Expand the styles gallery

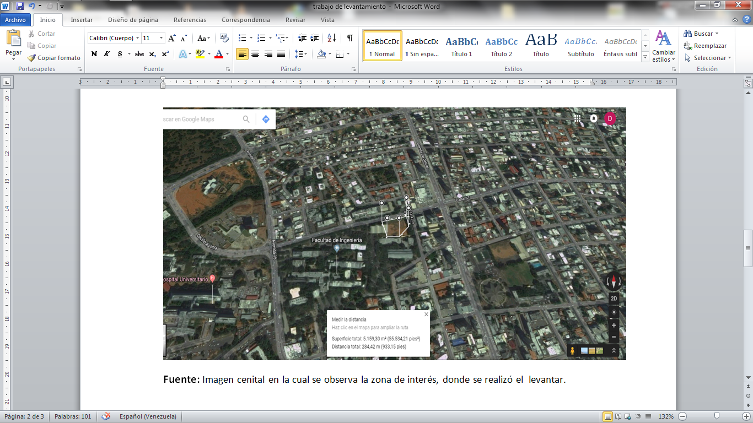pos(646,57)
